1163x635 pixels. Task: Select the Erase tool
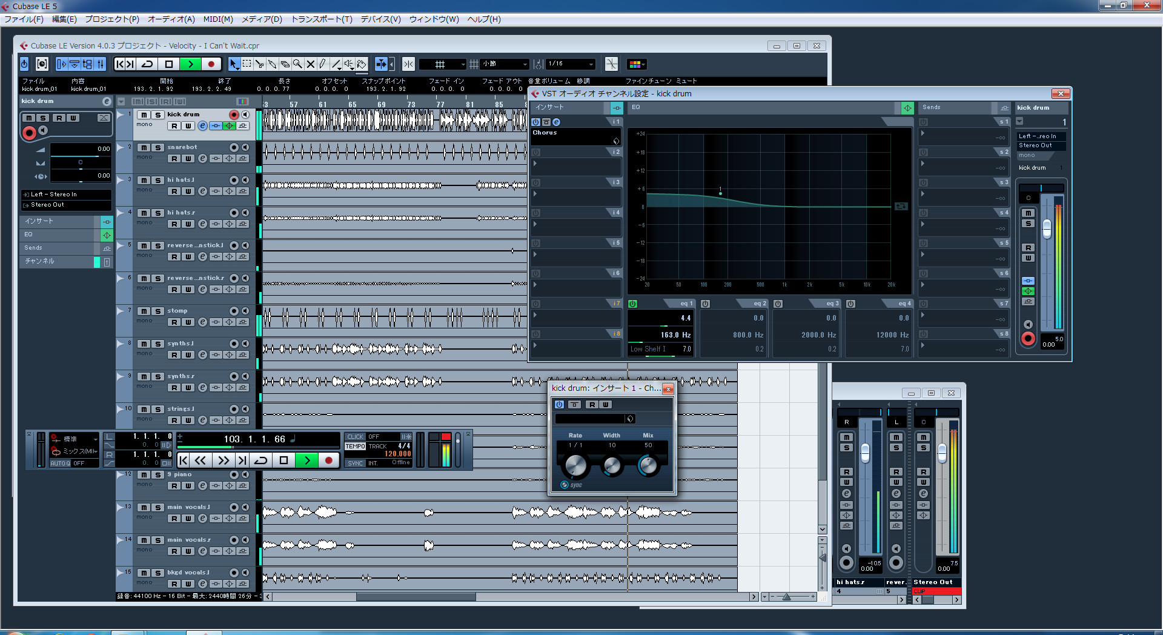(x=285, y=64)
